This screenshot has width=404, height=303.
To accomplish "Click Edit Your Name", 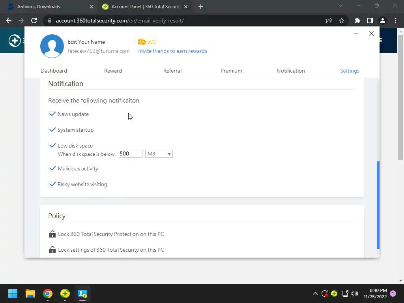I will pyautogui.click(x=86, y=42).
